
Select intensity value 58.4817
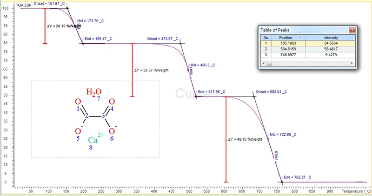(x=331, y=49)
